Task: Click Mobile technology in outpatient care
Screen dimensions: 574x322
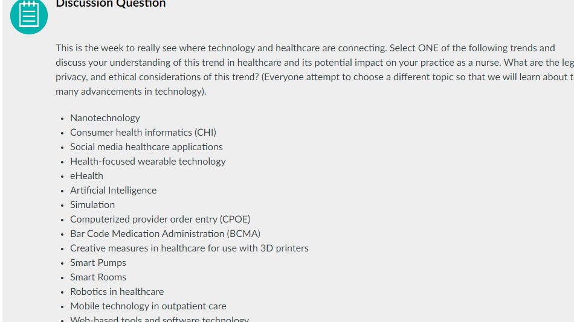Action: click(148, 306)
